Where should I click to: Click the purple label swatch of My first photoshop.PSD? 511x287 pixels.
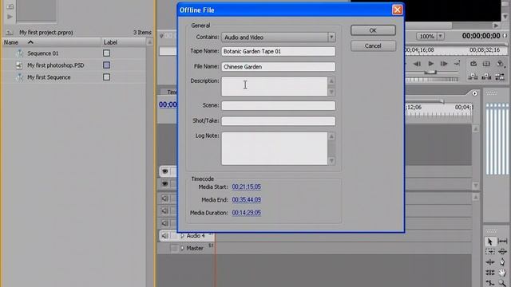(x=106, y=65)
